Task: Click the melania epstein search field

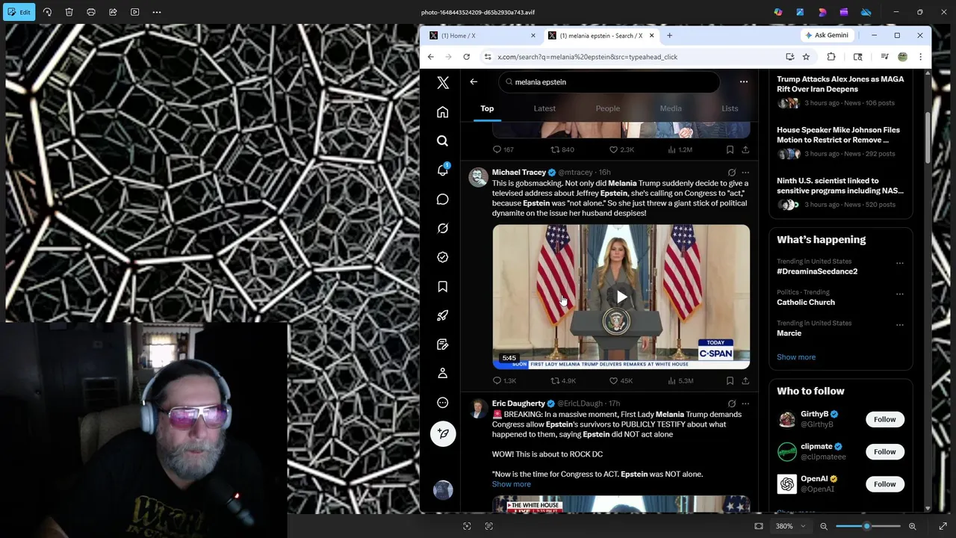Action: [x=609, y=82]
